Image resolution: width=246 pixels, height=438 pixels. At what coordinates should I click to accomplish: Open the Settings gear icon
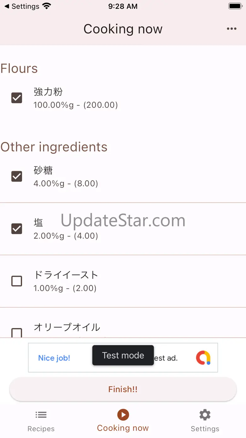point(205,415)
